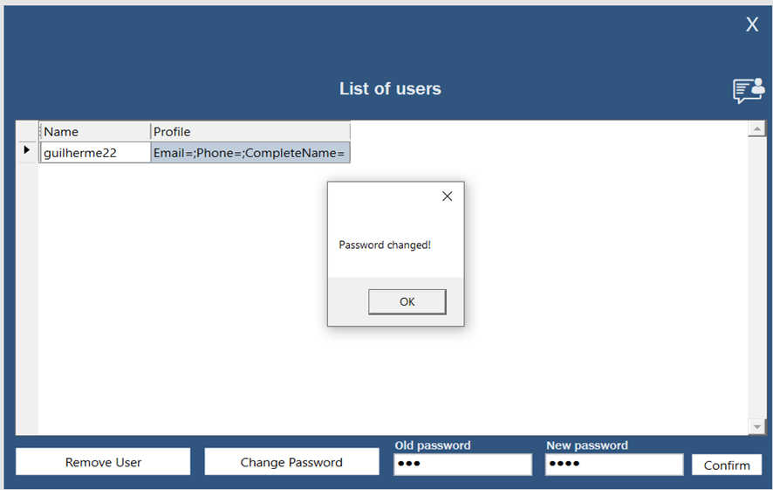
Task: Select the guilherme22 name cell
Action: (94, 153)
